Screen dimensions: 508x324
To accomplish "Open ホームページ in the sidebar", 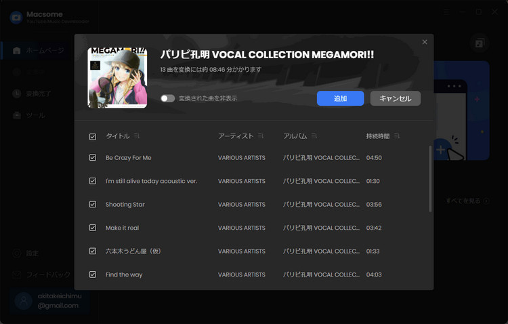I will point(45,50).
